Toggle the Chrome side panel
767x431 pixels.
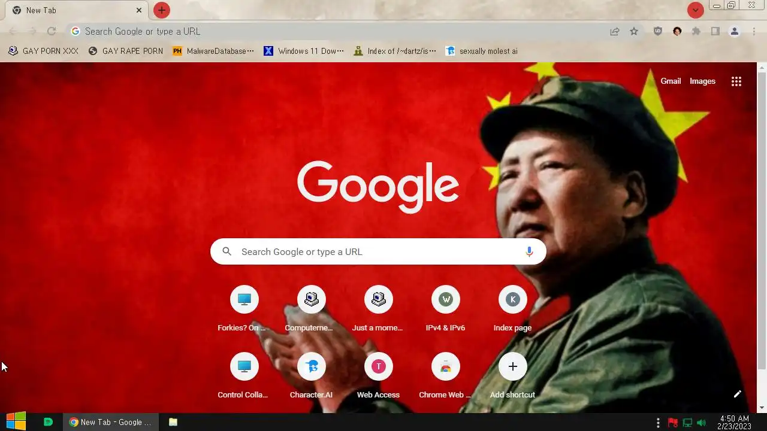[715, 31]
